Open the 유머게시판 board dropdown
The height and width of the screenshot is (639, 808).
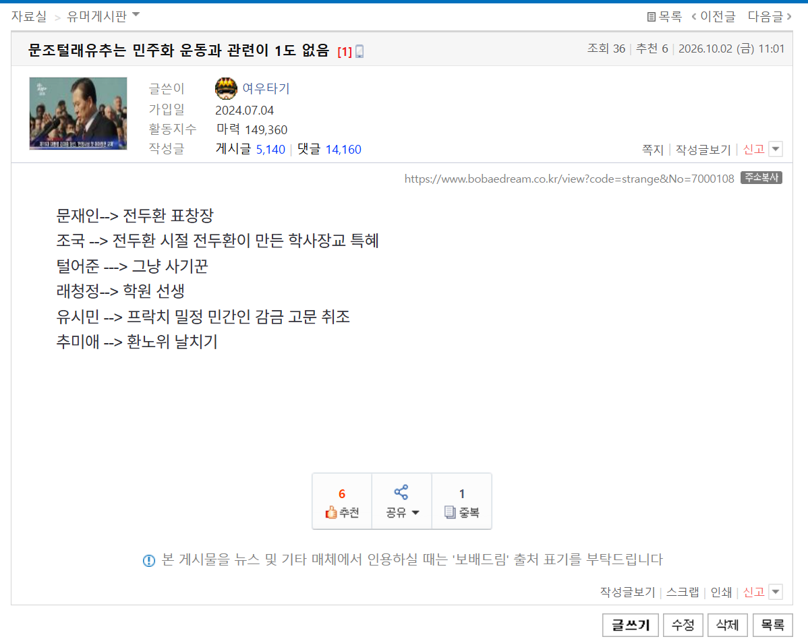[x=136, y=15]
